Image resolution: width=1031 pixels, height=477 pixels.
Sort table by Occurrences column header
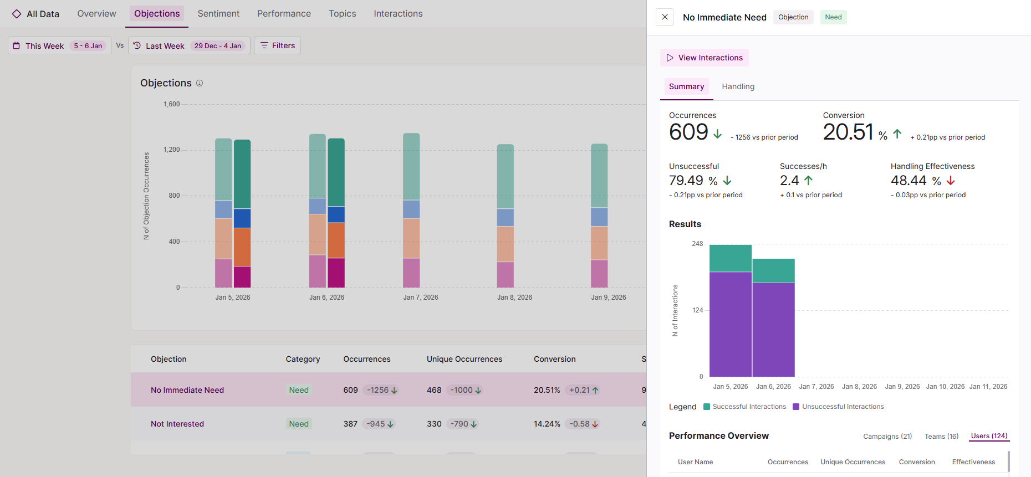(366, 359)
